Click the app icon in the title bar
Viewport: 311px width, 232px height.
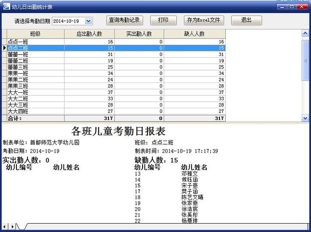[x=6, y=7]
